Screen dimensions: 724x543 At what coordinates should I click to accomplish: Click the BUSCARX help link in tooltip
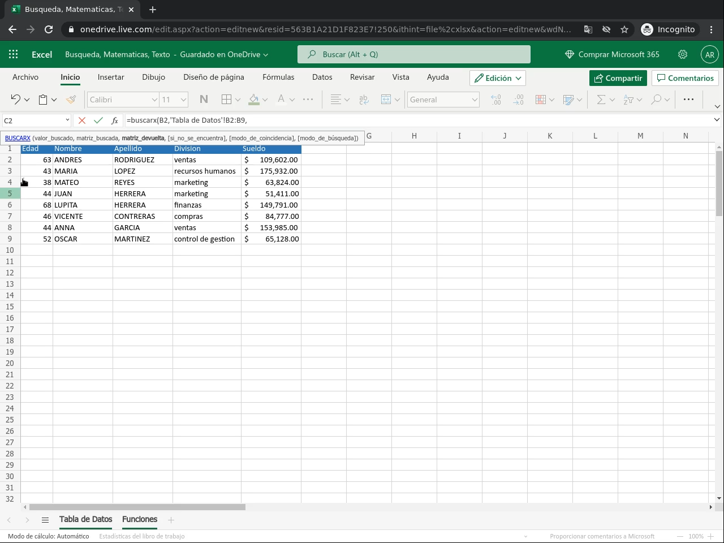pyautogui.click(x=18, y=138)
